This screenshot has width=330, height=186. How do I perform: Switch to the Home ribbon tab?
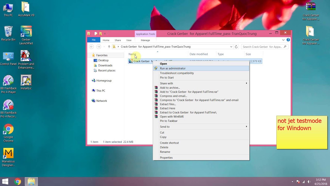tap(106, 40)
